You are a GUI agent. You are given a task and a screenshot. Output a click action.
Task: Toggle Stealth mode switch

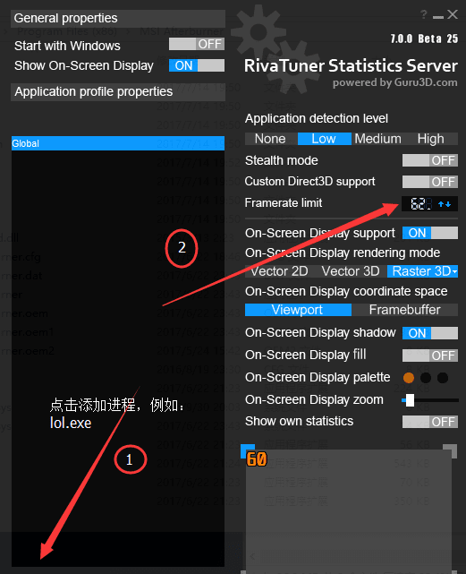(x=430, y=160)
